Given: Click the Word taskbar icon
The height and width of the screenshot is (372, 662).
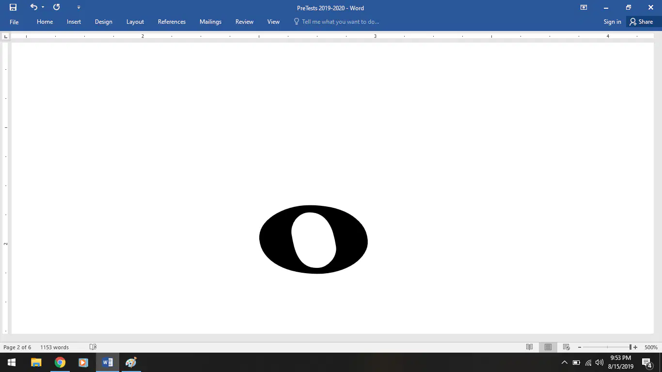Looking at the screenshot, I should [x=107, y=362].
